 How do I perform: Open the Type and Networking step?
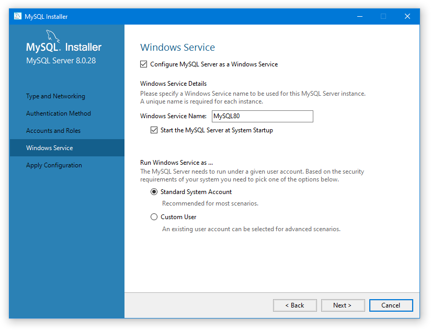click(55, 96)
